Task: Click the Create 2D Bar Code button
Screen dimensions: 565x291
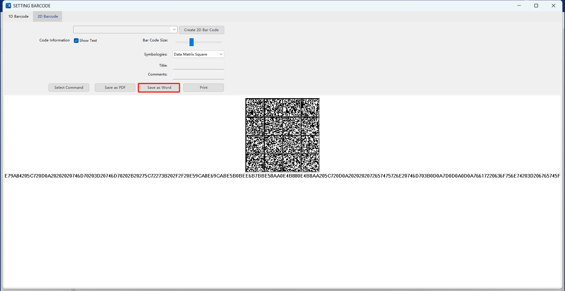Action: coord(201,30)
